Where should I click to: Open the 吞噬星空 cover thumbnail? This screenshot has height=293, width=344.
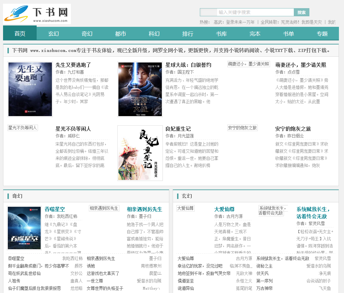point(24,228)
